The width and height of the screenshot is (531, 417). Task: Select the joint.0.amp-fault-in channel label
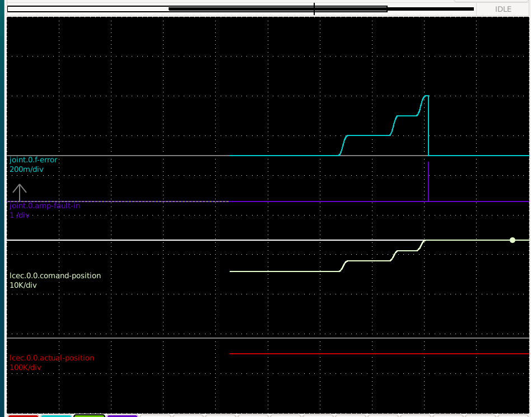point(45,206)
